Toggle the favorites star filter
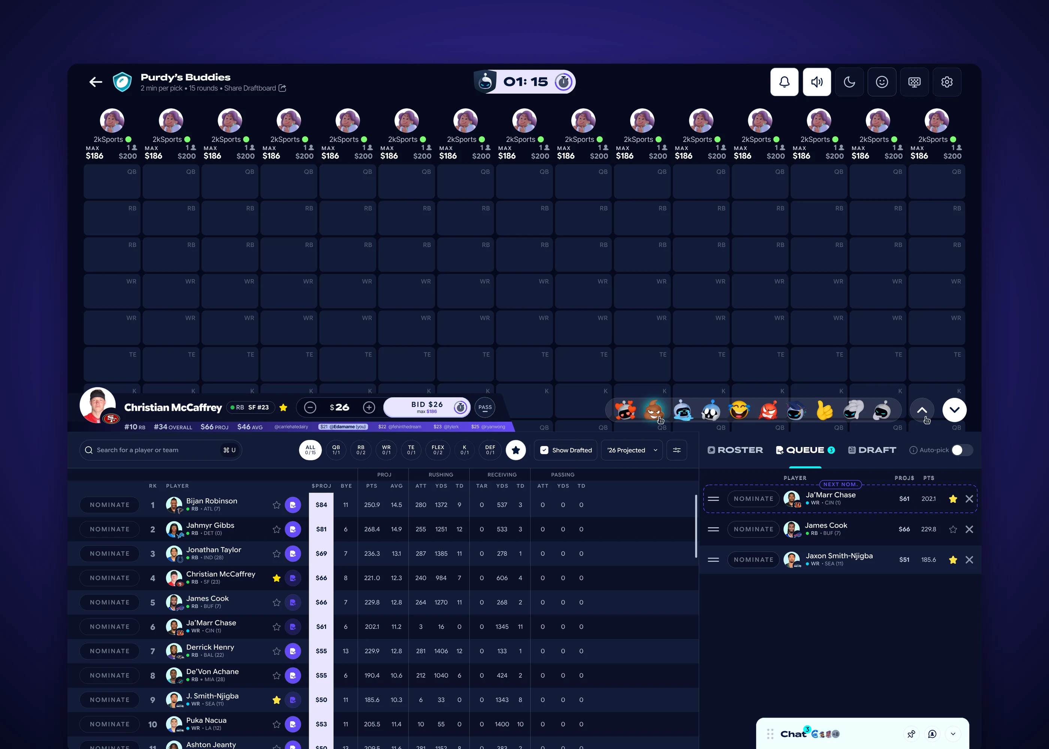 [x=516, y=450]
